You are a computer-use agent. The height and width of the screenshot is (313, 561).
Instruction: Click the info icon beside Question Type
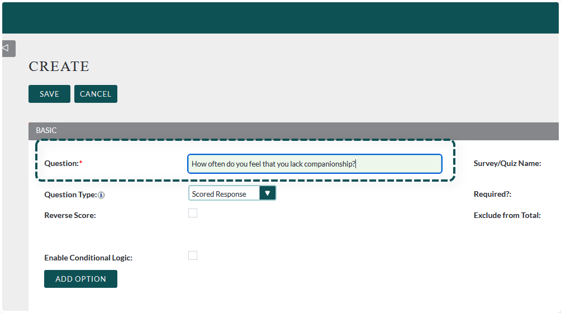point(102,195)
